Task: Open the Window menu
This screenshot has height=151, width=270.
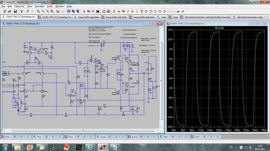Action: (60, 6)
